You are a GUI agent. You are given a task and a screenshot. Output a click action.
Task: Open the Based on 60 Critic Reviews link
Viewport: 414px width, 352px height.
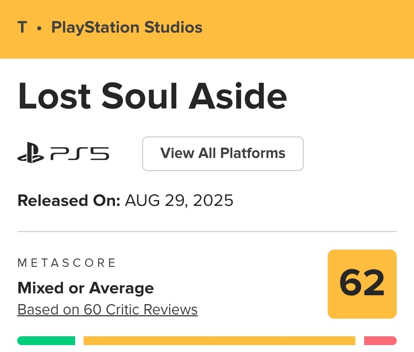[107, 309]
